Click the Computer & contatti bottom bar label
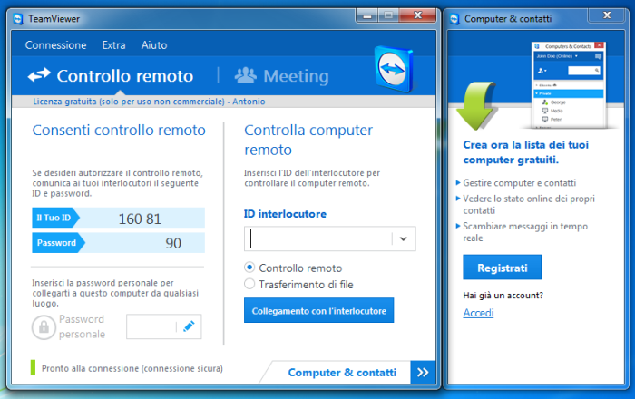This screenshot has width=635, height=399. coord(342,373)
